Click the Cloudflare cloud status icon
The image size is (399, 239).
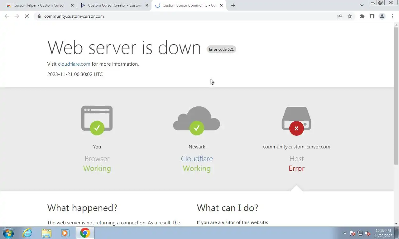[197, 121]
